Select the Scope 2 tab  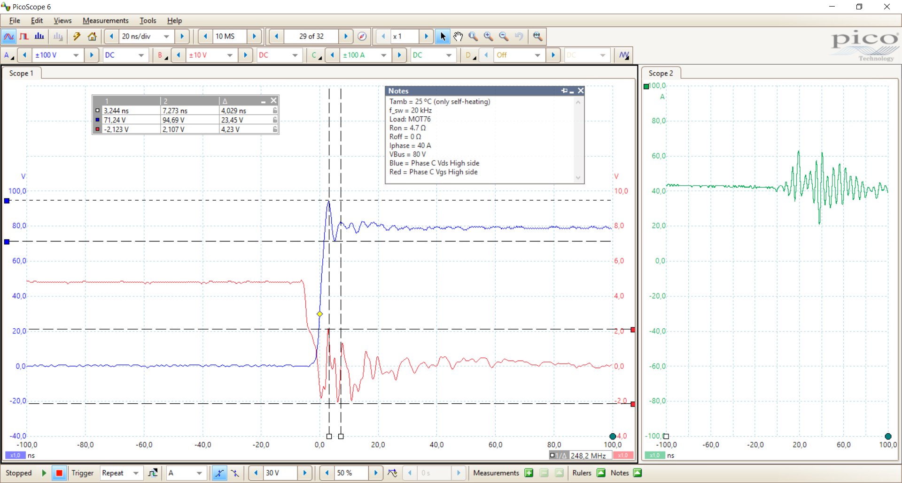[x=661, y=73]
